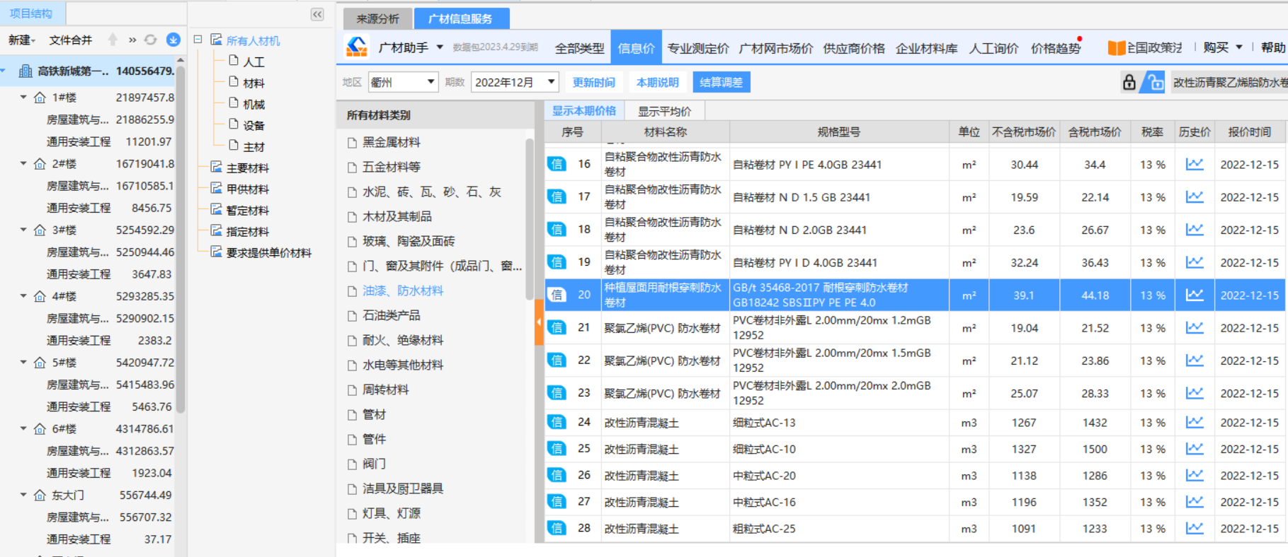Click the 信 info badge on row 20
1288x557 pixels.
[x=557, y=295]
